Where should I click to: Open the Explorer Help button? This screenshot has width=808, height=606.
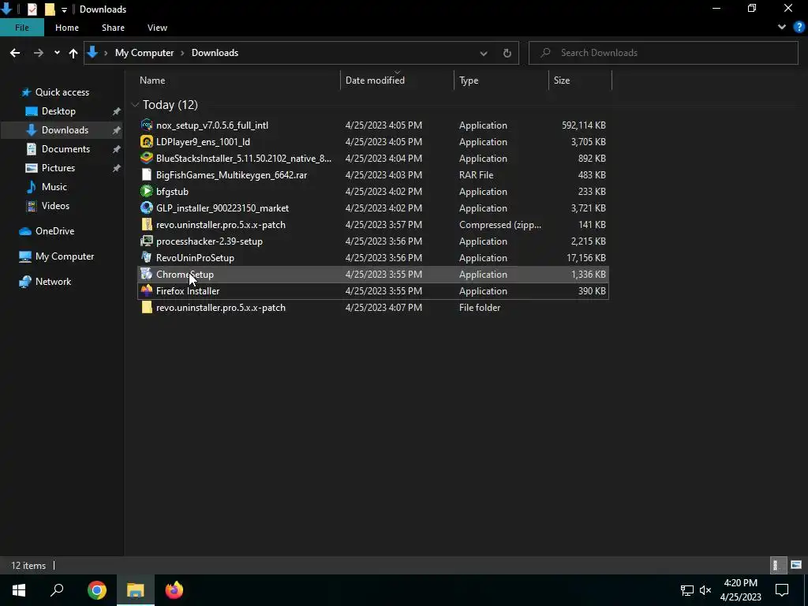(799, 28)
